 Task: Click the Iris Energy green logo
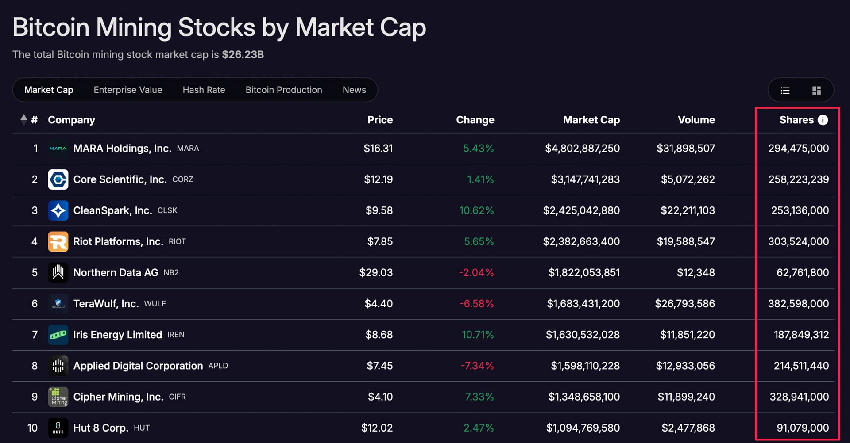coord(58,335)
